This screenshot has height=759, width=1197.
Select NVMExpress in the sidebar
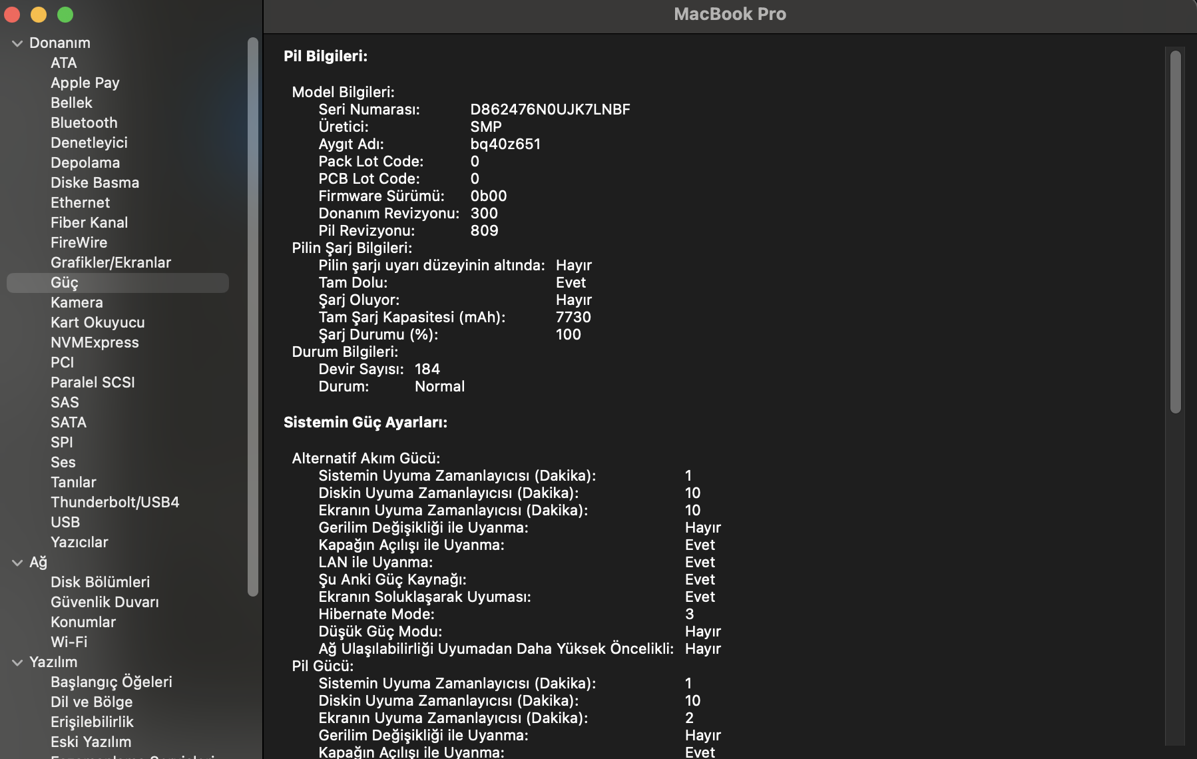[95, 342]
